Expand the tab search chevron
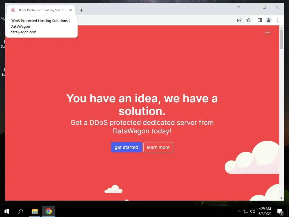289x217 pixels. [x=238, y=7]
